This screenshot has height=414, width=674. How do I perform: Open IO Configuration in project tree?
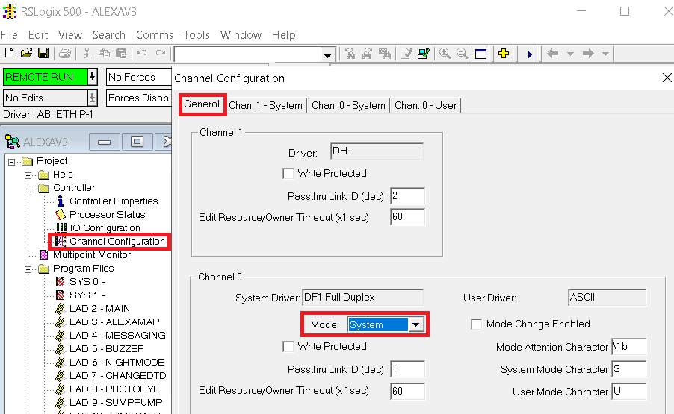(105, 228)
